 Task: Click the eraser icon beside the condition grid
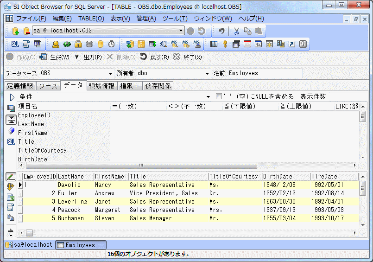(11, 131)
